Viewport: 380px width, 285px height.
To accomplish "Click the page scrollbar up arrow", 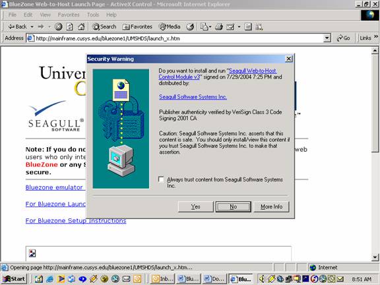I will (x=375, y=50).
